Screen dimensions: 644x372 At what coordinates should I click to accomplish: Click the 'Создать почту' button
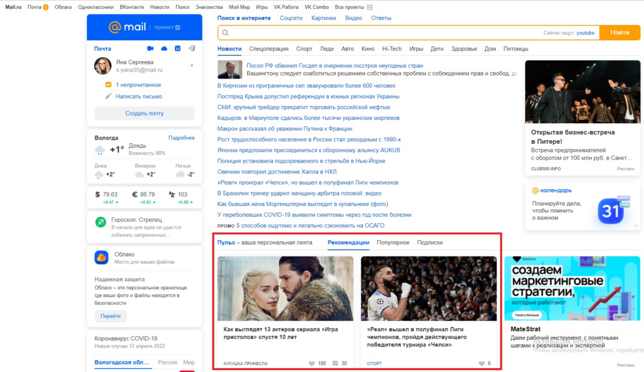coord(145,113)
